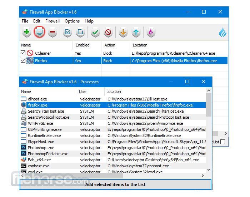Click the red Block prohibition icon
Screen dimensions: 250x197
[108, 32]
